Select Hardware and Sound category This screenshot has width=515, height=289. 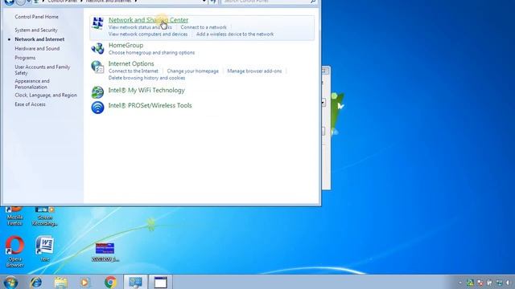tap(37, 48)
